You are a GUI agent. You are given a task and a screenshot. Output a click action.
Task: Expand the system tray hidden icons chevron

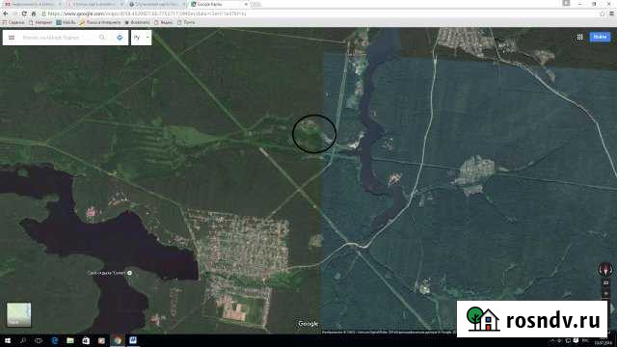552,340
